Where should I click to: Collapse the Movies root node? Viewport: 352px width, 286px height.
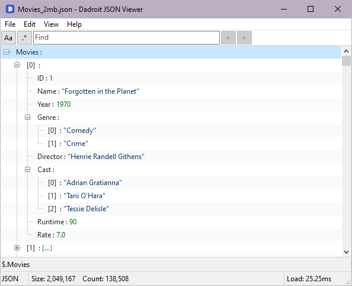pos(7,52)
